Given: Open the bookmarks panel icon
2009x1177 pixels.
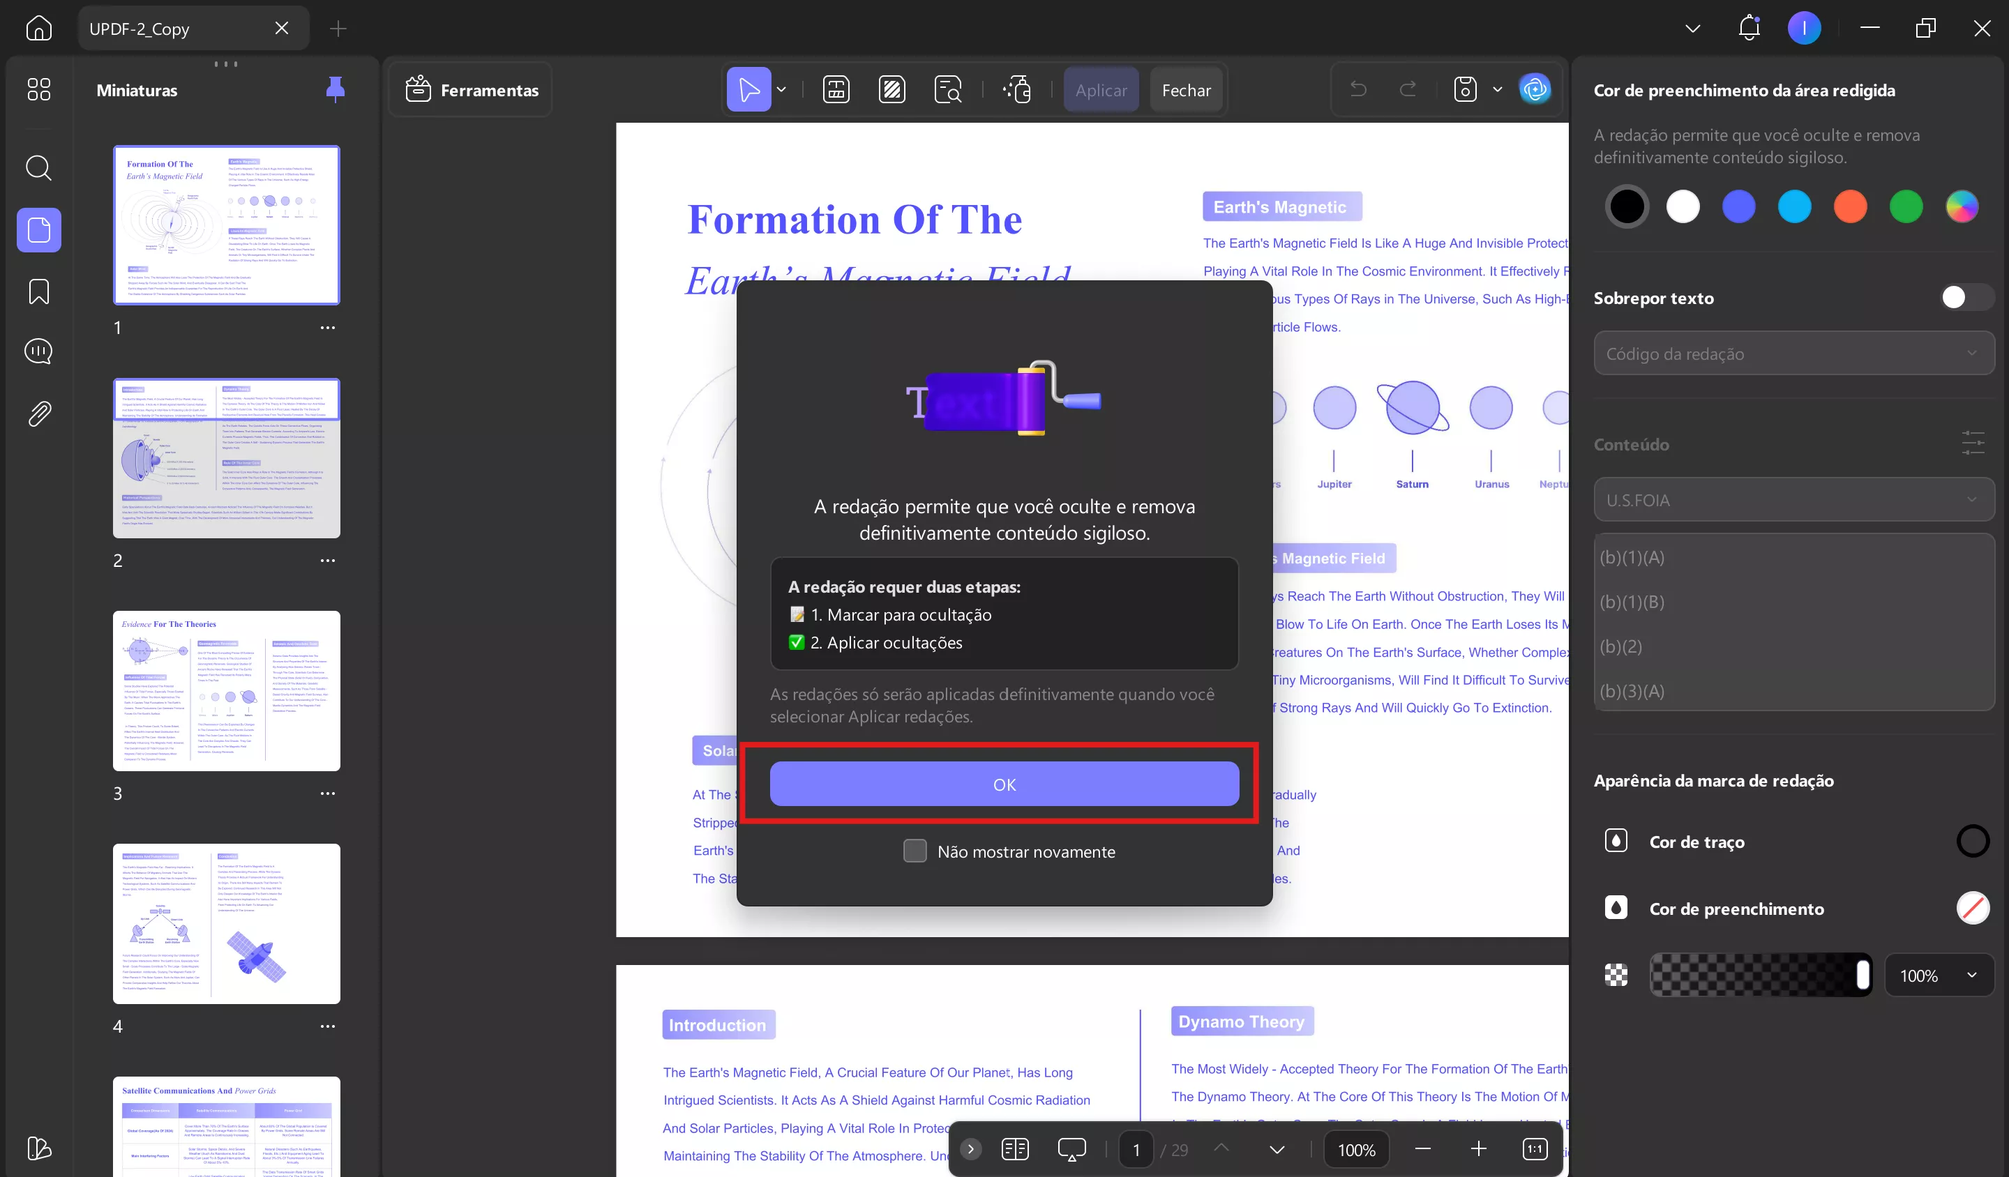Looking at the screenshot, I should pos(38,291).
